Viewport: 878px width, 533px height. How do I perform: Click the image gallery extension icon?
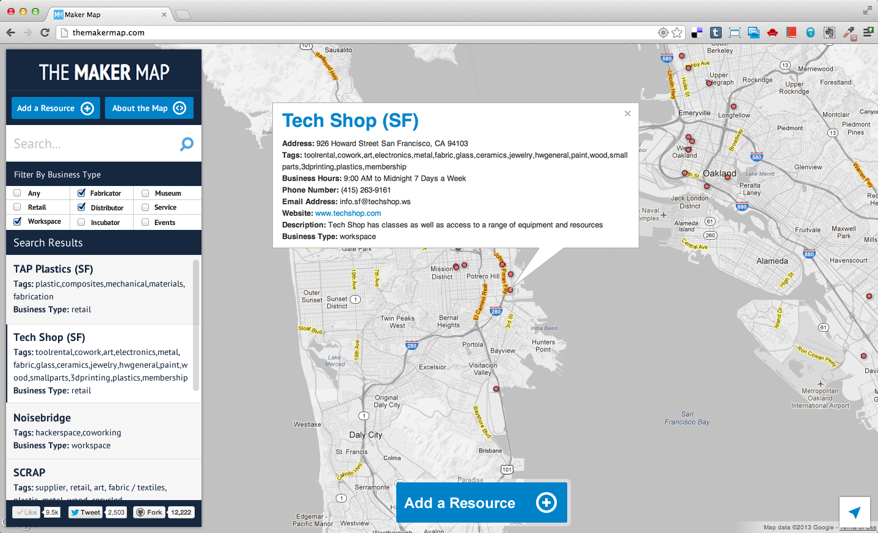pyautogui.click(x=753, y=33)
